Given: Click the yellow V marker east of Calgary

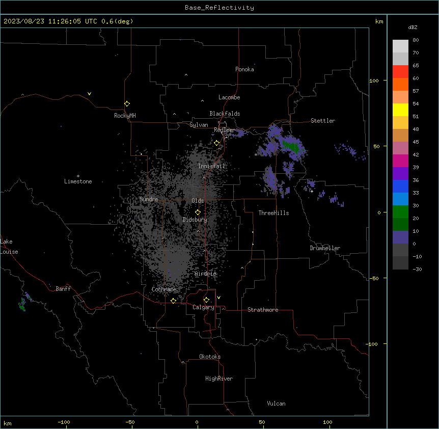Looking at the screenshot, I should tap(218, 298).
